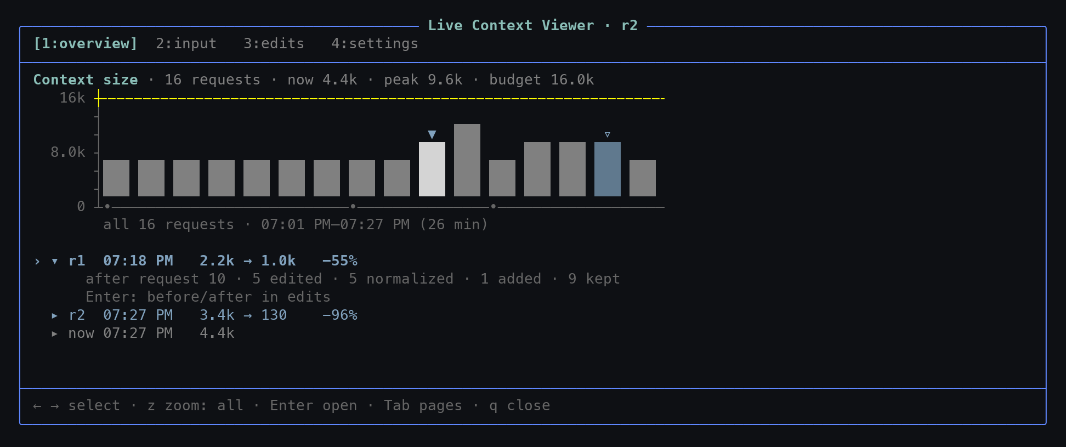
Task: Open the 4:settings tab
Action: click(x=375, y=43)
